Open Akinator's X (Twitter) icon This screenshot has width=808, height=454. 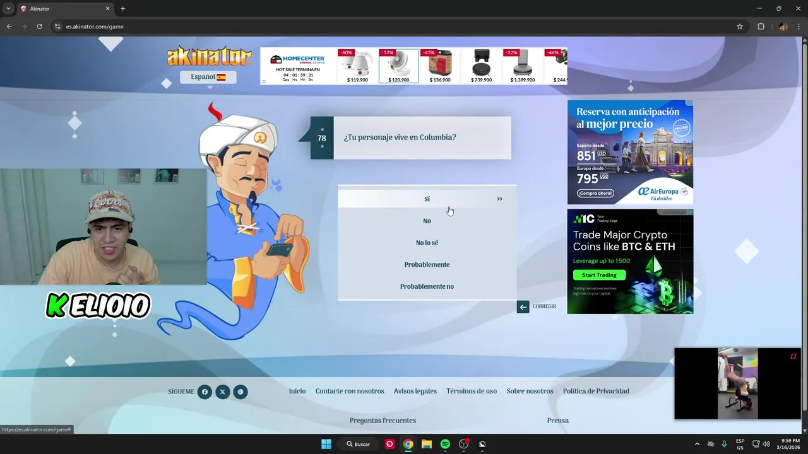point(222,392)
